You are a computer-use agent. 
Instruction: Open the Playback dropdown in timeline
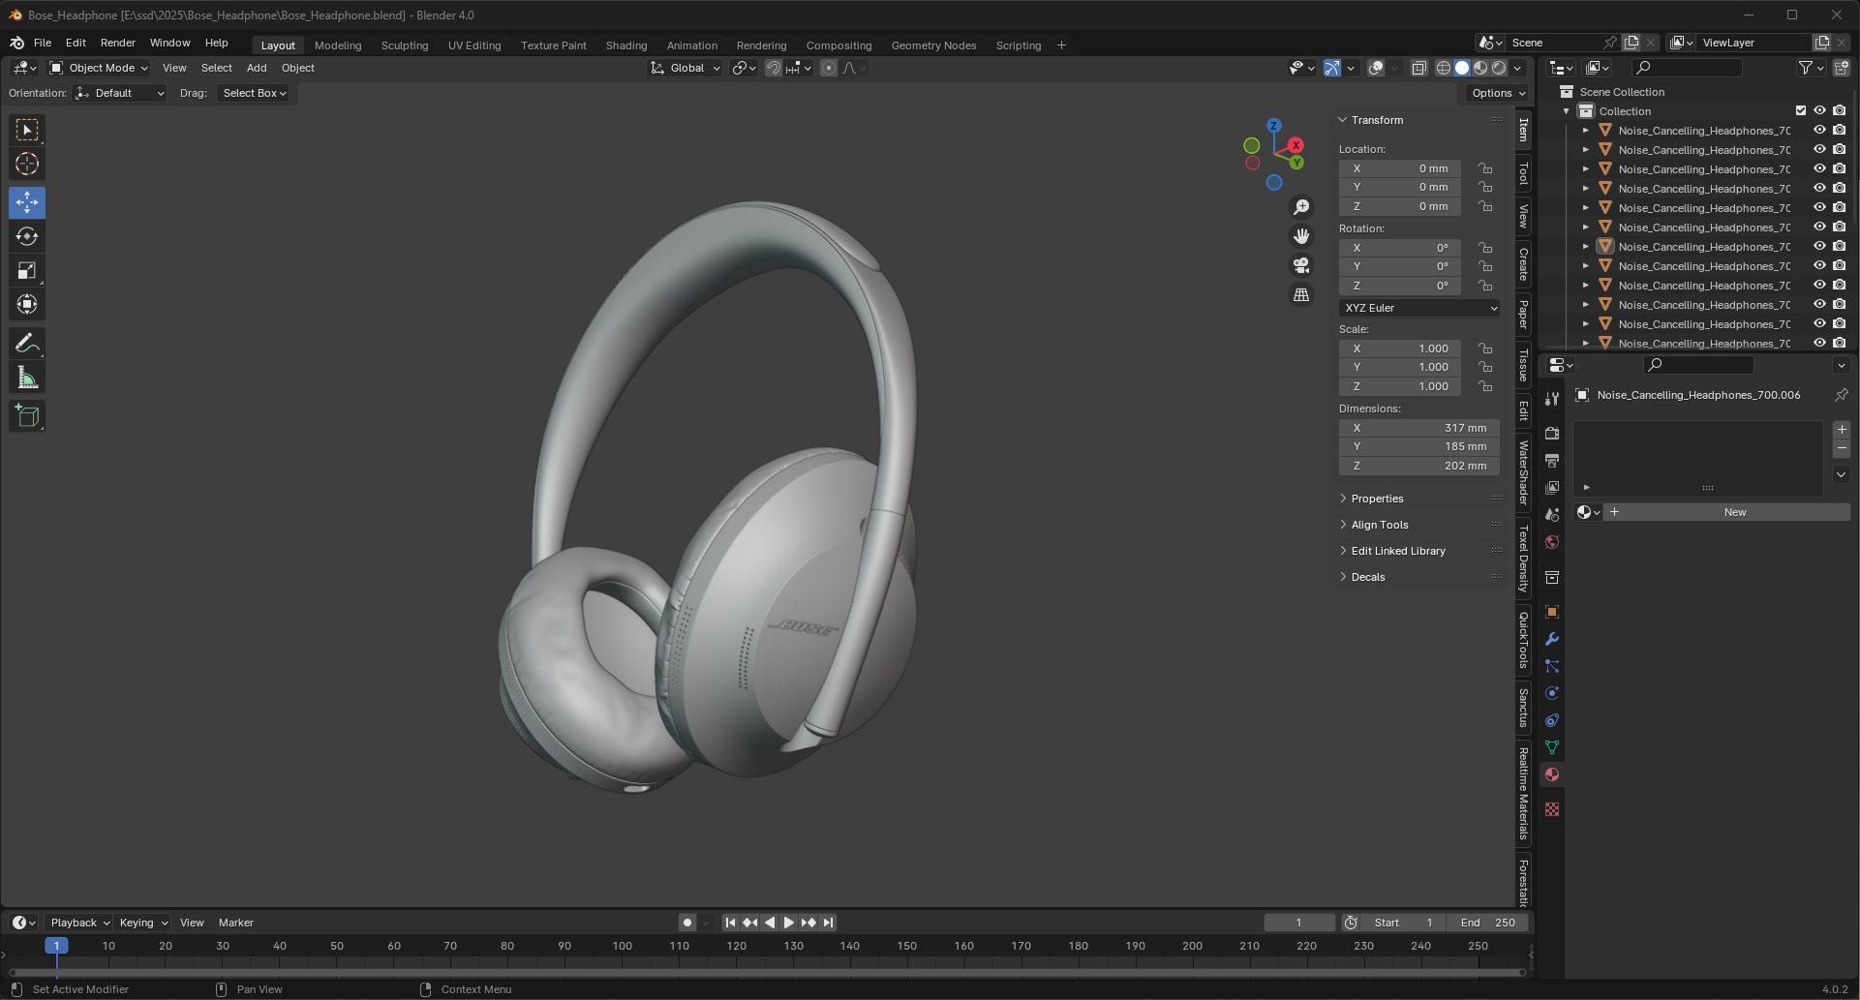(79, 923)
